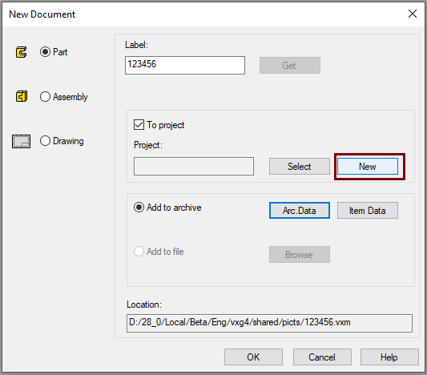Confirm the dialog with OK

(x=253, y=357)
